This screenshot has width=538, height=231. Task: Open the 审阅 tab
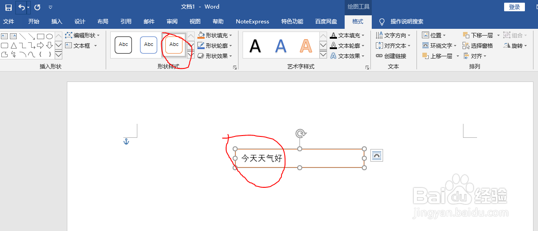172,22
